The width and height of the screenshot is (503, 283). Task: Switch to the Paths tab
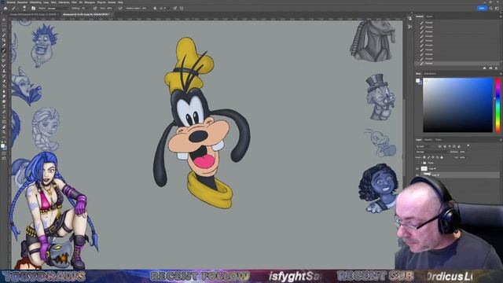[439, 140]
